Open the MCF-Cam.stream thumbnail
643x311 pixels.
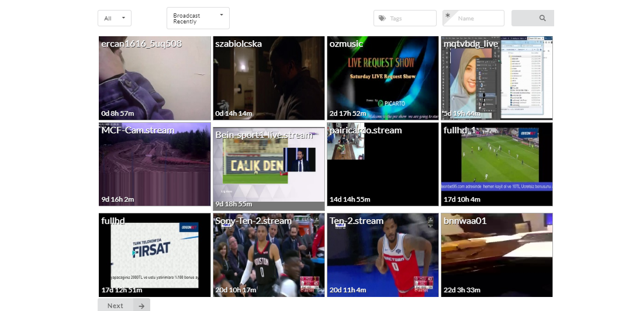click(154, 164)
